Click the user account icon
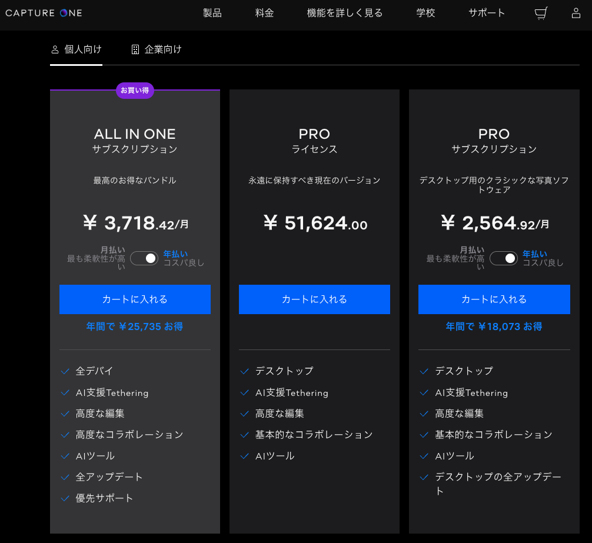 (x=576, y=14)
